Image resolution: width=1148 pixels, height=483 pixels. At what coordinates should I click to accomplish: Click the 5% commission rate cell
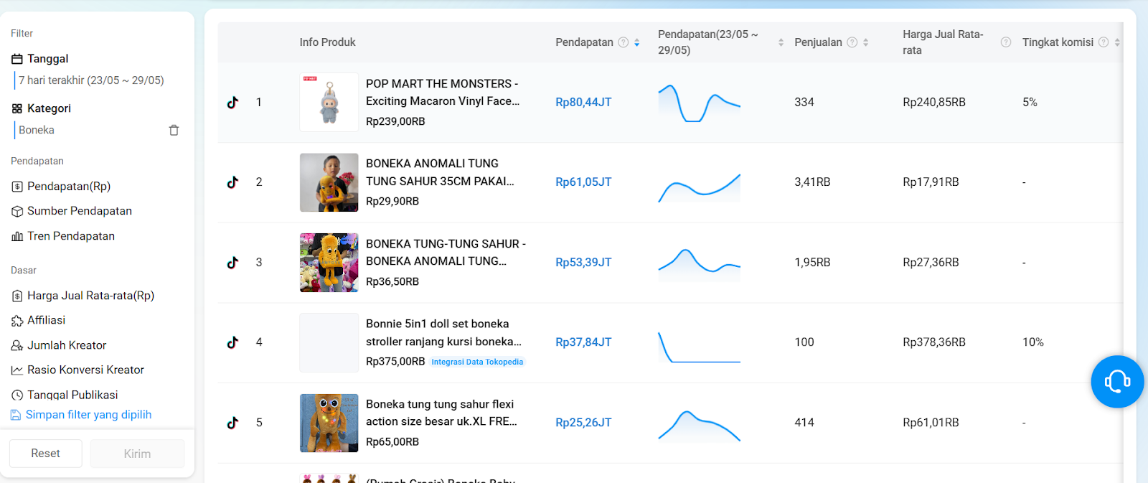click(1030, 103)
